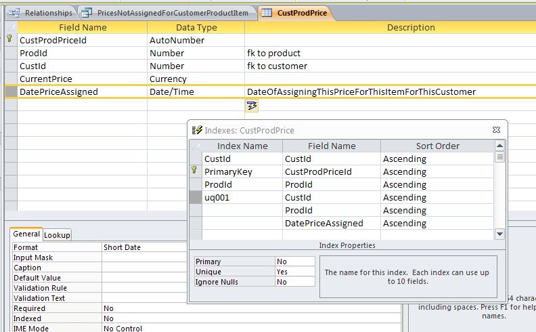Switch to the Lookup properties tab
Image resolution: width=536 pixels, height=332 pixels.
(x=58, y=235)
